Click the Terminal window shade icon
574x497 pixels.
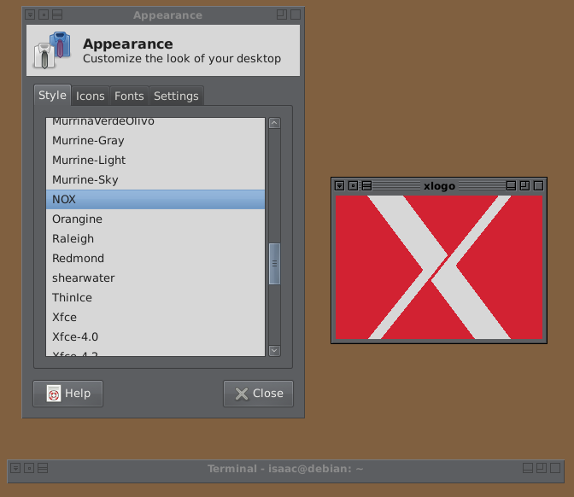(x=43, y=468)
